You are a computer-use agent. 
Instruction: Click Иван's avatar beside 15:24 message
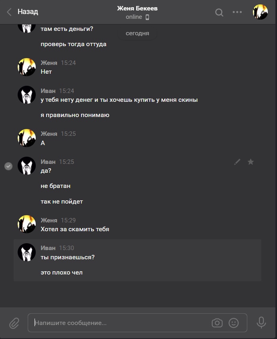pyautogui.click(x=27, y=95)
